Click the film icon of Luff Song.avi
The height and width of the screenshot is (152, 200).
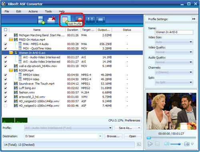[x=16, y=88]
